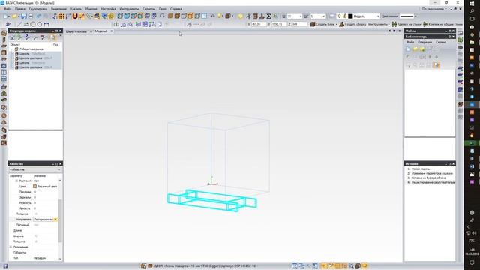
Task: Close the 'Модель1' document tab
Action: coord(112,31)
